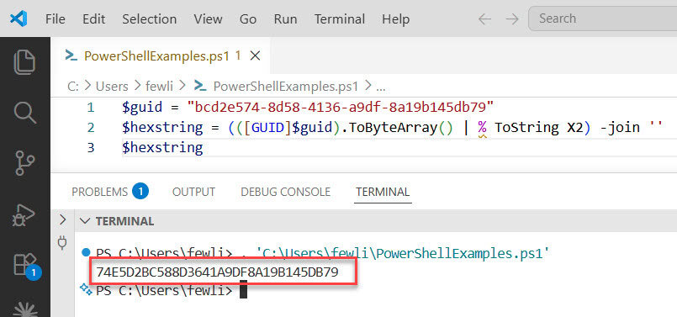The width and height of the screenshot is (677, 317).
Task: Switch to the OUTPUT panel tab
Action: 193,192
